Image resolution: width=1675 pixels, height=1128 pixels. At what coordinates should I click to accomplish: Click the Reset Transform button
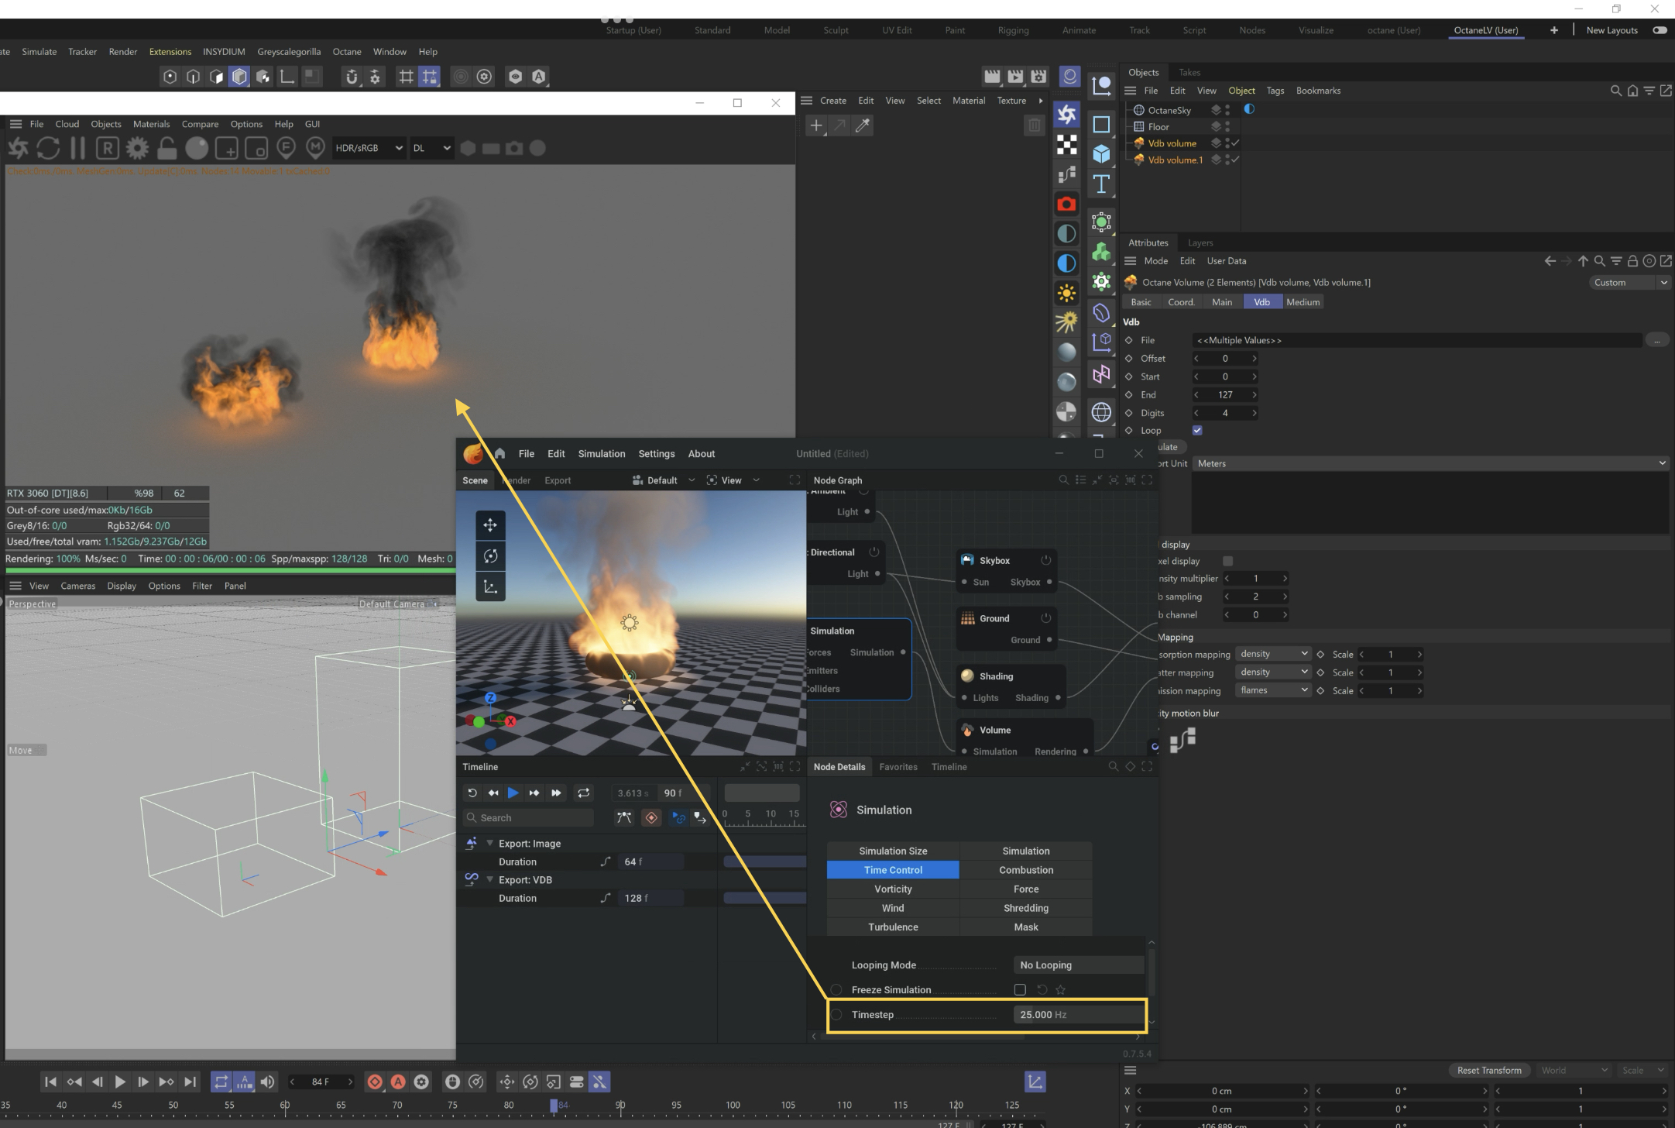(1488, 1070)
